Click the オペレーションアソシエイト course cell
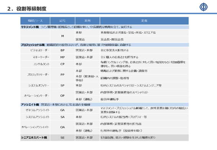 [x=35, y=127]
